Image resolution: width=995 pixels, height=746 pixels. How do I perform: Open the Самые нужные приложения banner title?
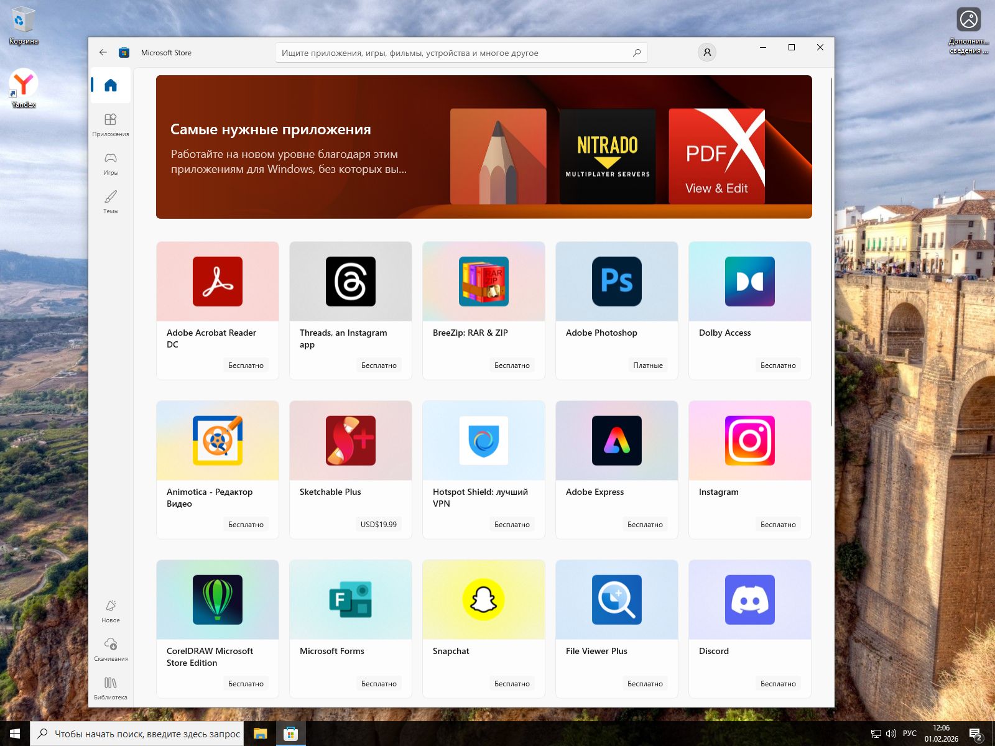271,129
